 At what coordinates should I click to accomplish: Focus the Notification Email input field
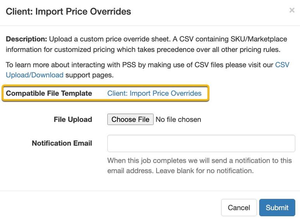(201, 143)
